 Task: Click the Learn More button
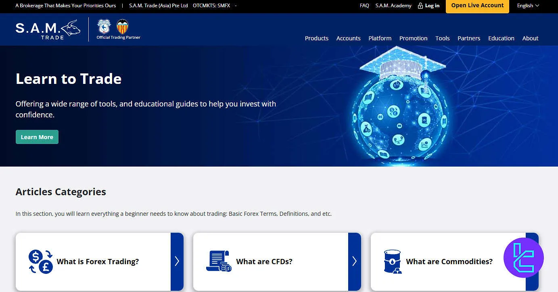click(37, 137)
